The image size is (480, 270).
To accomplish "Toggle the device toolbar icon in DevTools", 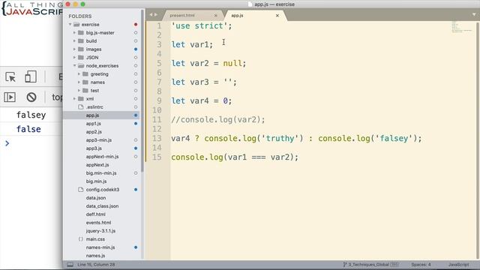I will 31,76.
